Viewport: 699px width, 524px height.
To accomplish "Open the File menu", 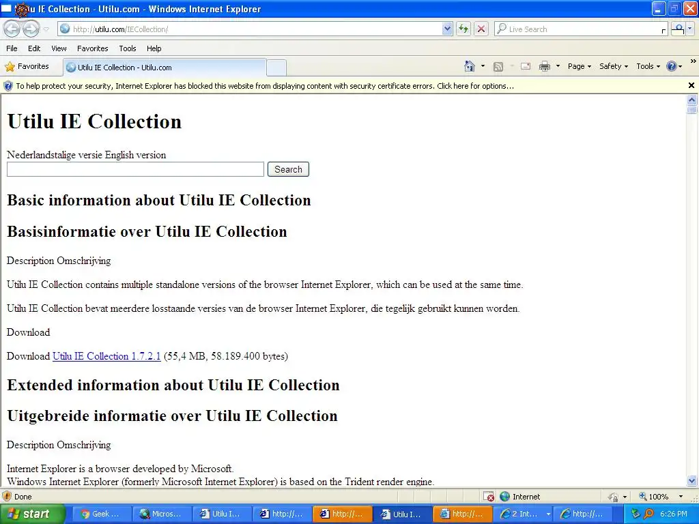I will [x=12, y=48].
